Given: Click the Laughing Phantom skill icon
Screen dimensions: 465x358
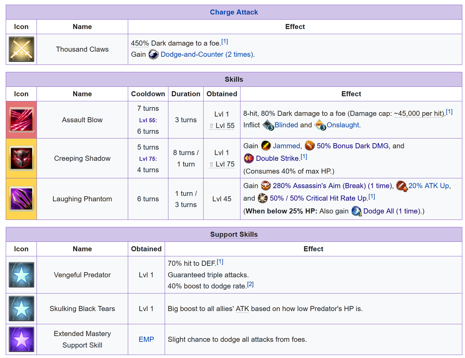Looking at the screenshot, I should tap(21, 199).
